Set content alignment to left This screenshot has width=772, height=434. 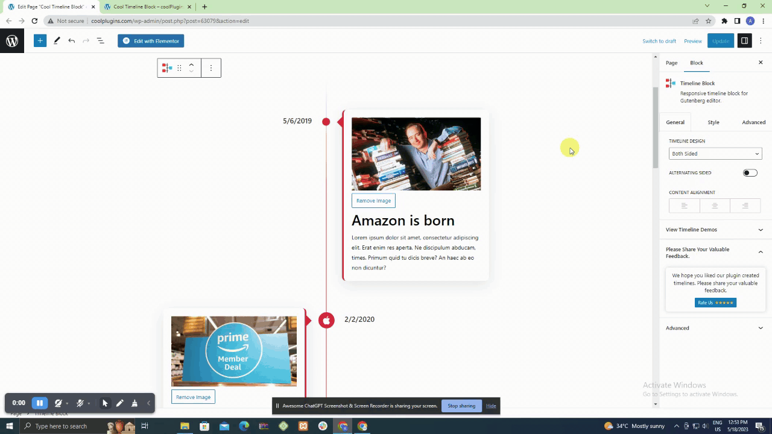click(x=684, y=206)
